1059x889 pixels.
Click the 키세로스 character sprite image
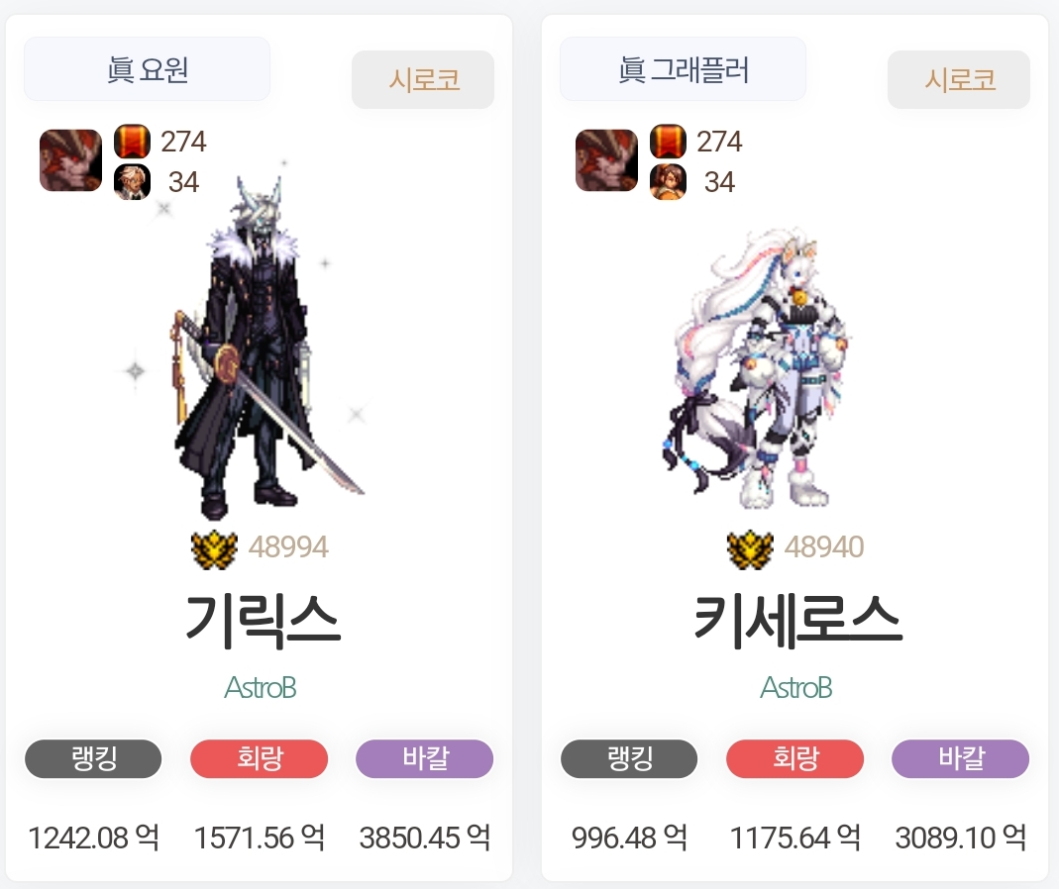pos(757,369)
